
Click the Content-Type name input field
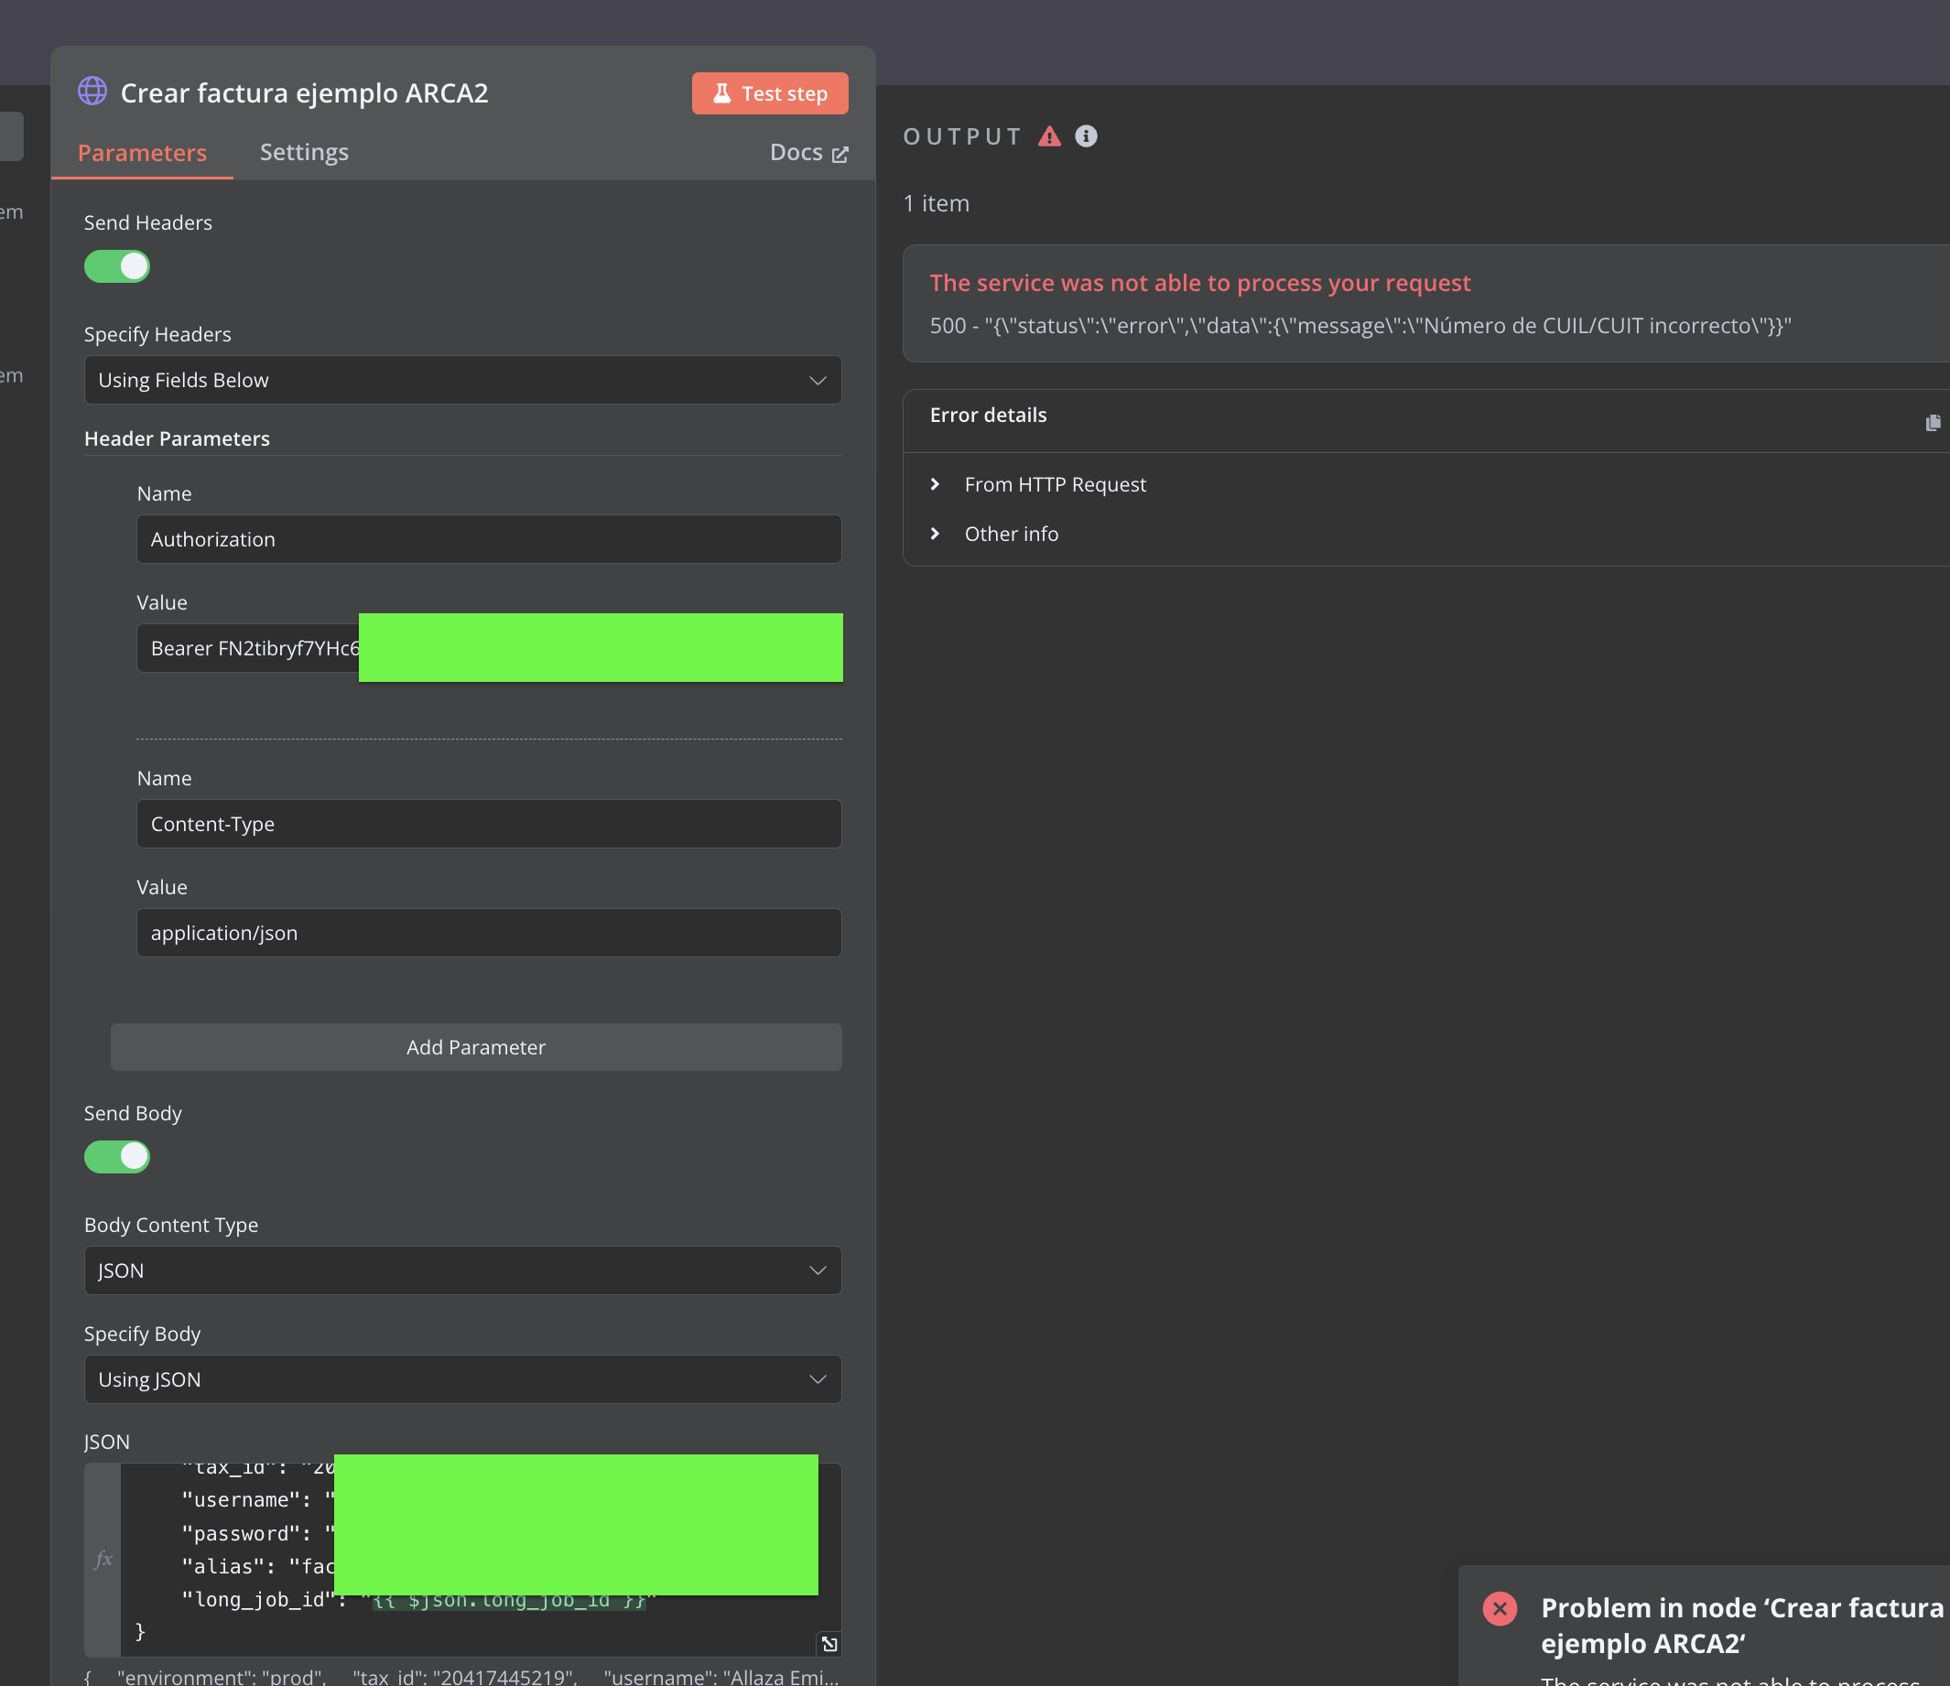(489, 824)
